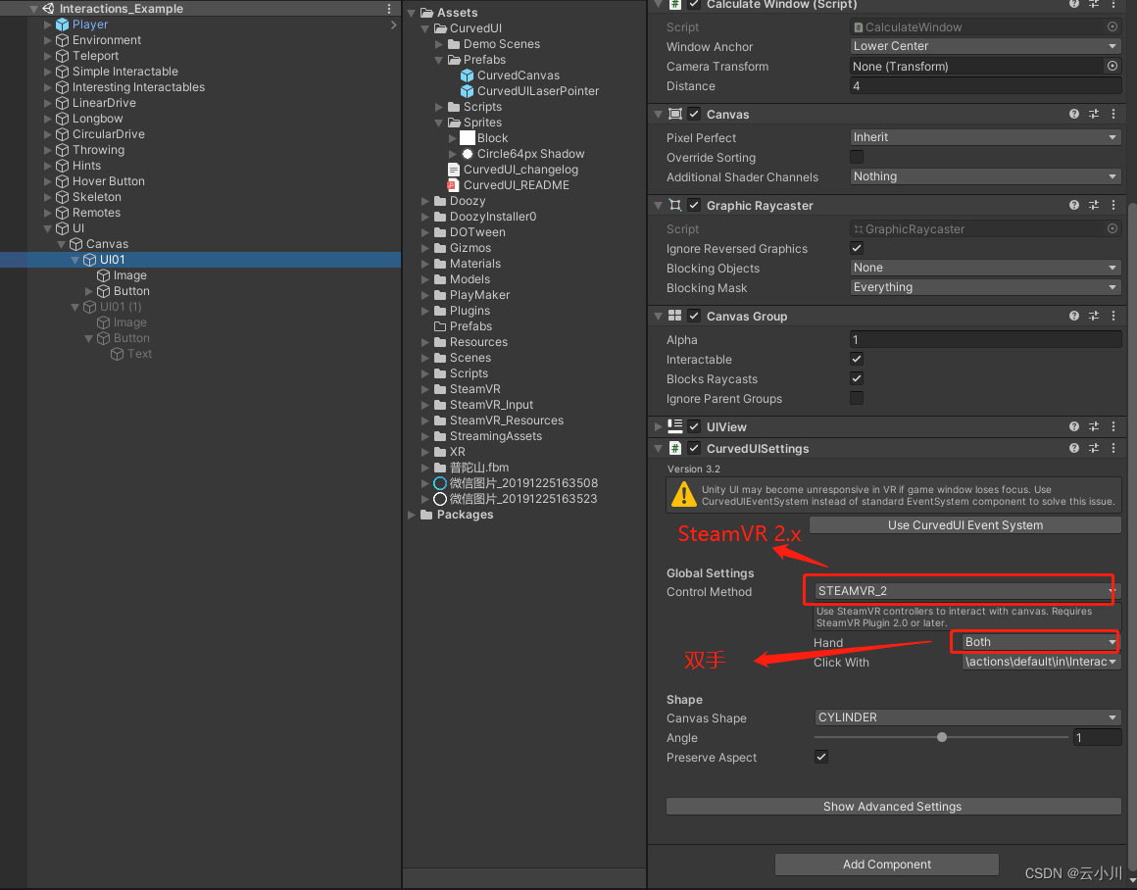The height and width of the screenshot is (890, 1137).
Task: Collapse the Prefabs folder in the Project panel
Action: click(438, 59)
